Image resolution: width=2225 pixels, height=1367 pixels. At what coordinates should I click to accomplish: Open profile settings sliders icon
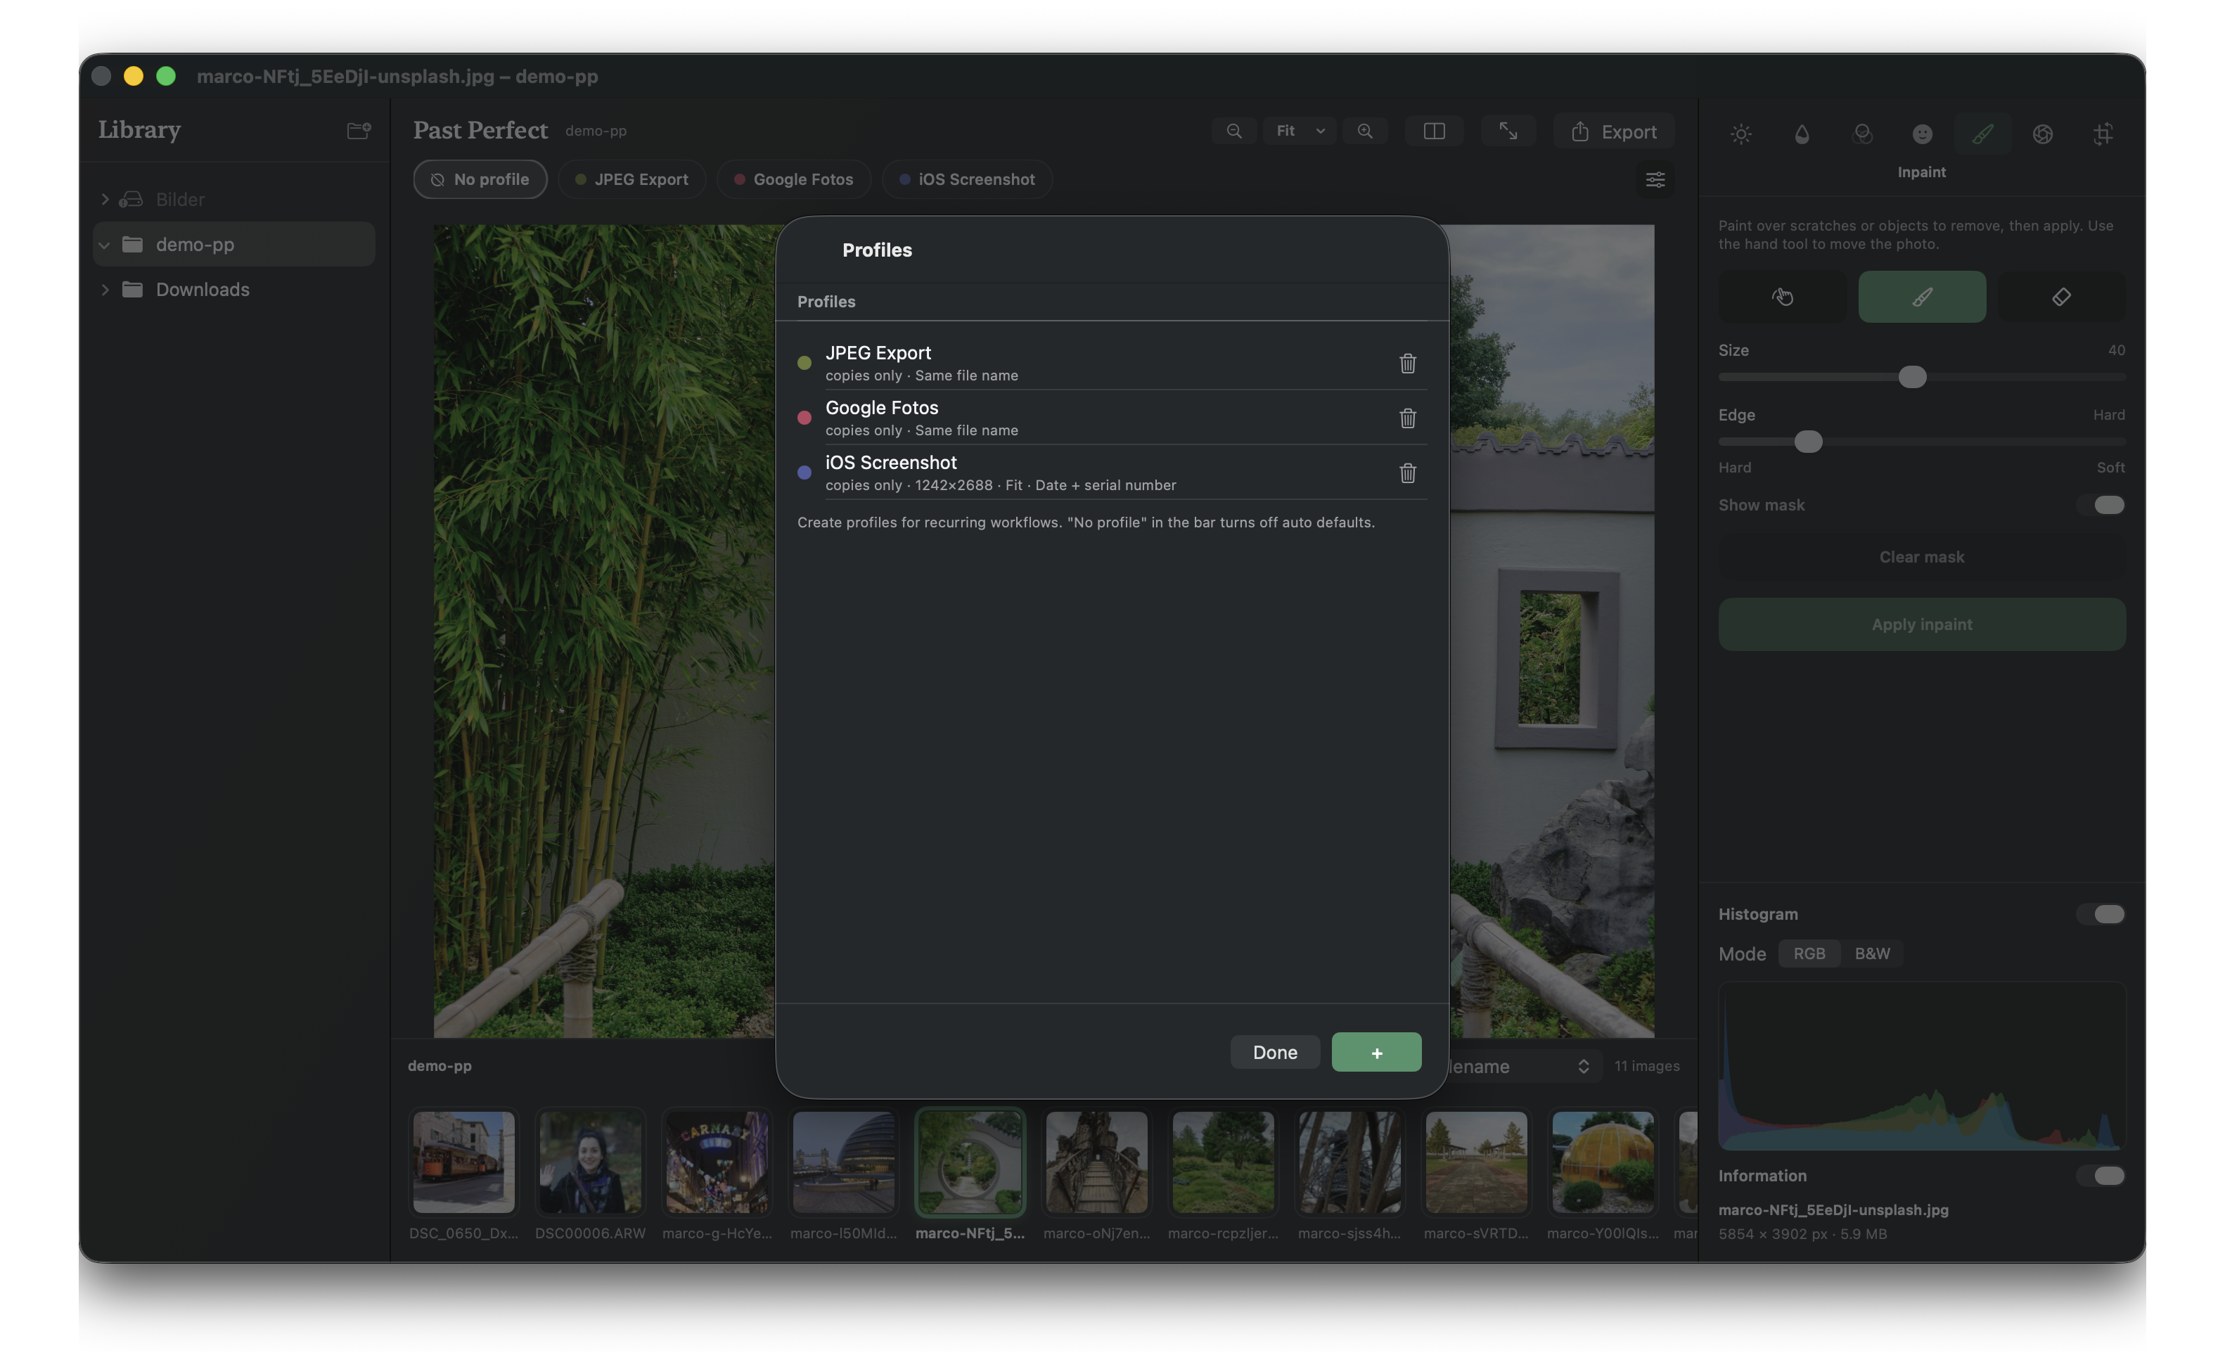[1655, 180]
